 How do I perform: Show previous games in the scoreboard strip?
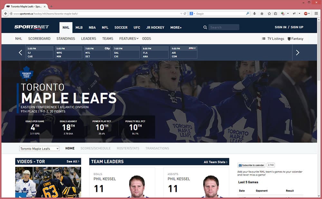coord(20,53)
